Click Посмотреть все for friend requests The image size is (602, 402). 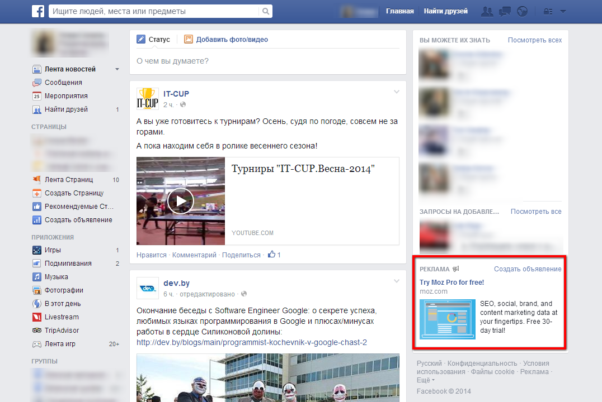click(536, 212)
